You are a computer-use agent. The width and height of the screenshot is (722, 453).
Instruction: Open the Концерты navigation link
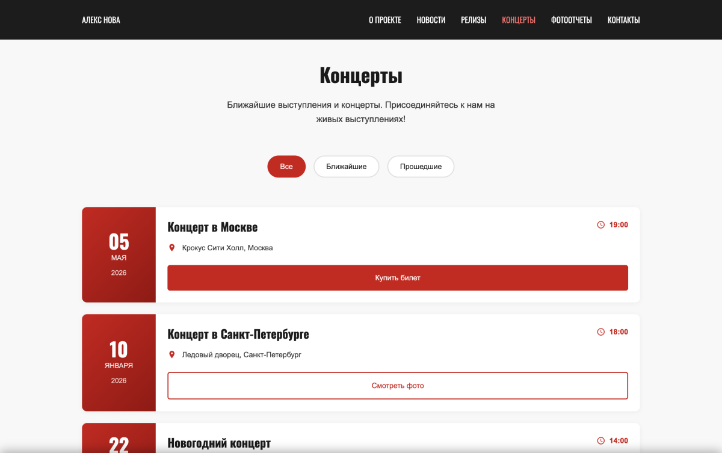(519, 20)
